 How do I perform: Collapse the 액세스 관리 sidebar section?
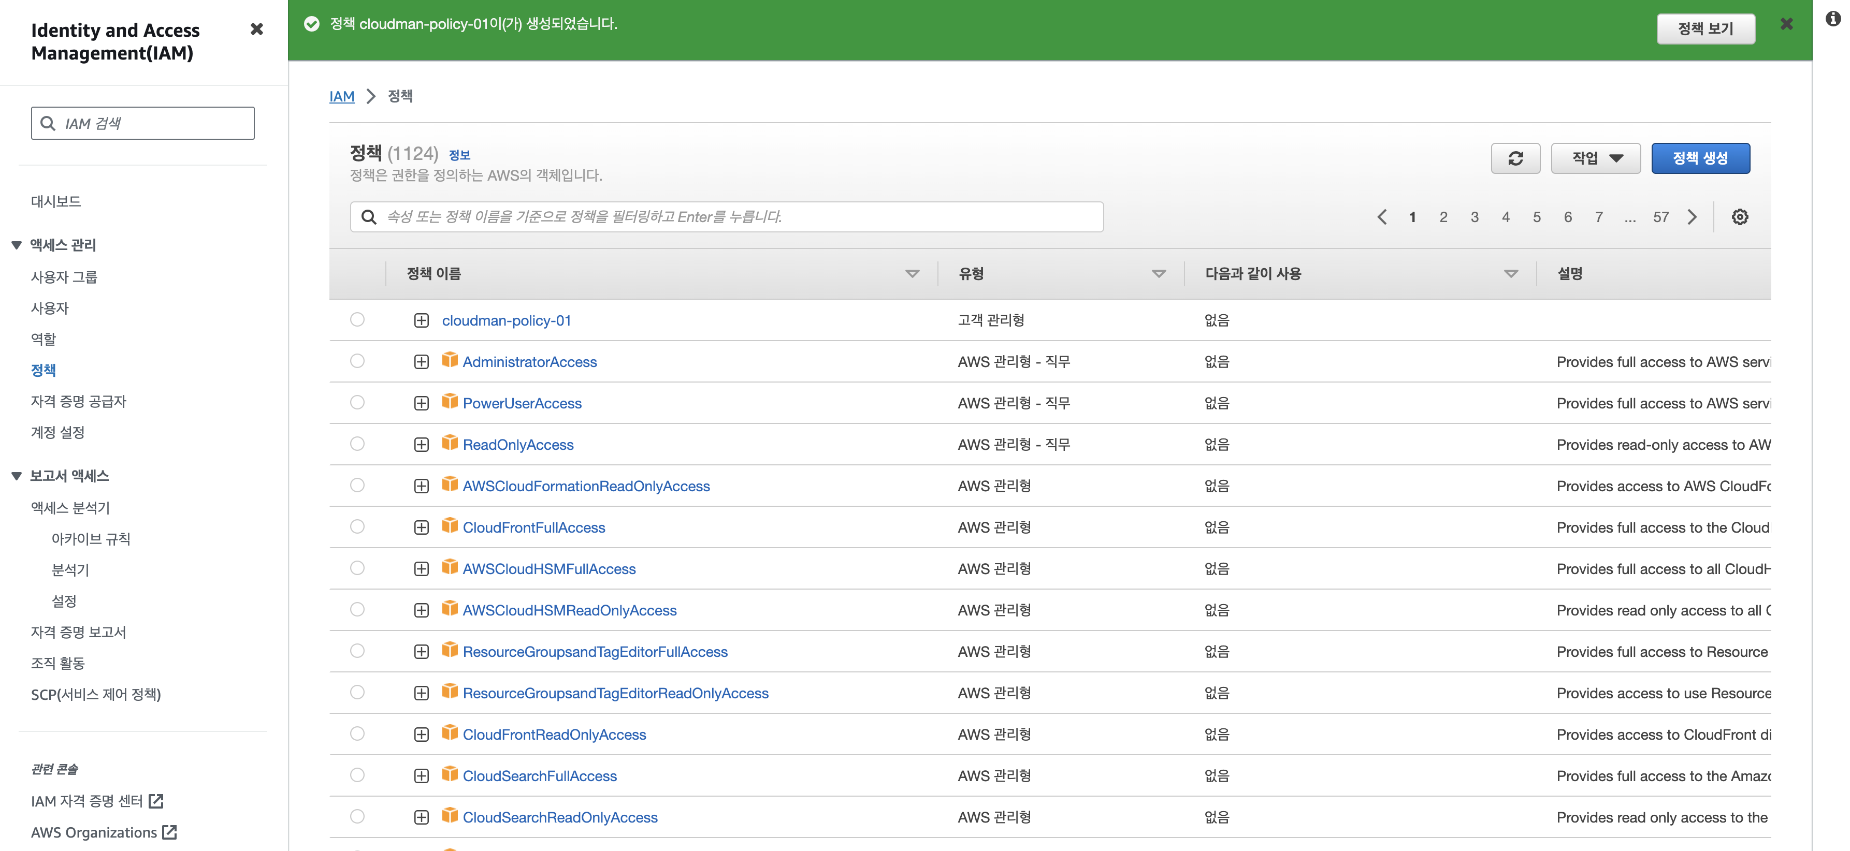[x=17, y=245]
